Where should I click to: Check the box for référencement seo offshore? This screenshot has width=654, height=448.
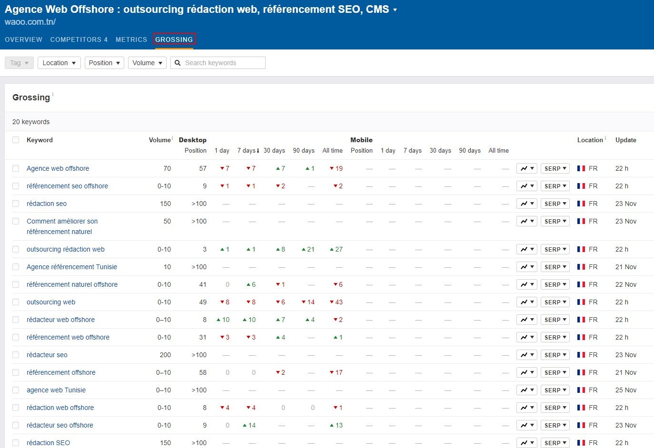(16, 186)
